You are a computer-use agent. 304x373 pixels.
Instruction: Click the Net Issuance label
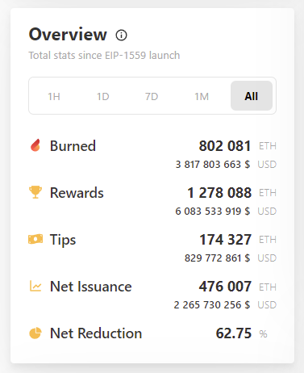tap(91, 287)
